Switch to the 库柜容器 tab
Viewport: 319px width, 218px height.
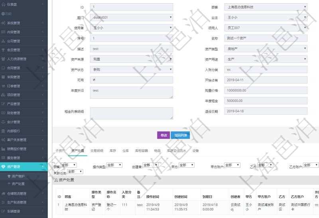142,151
